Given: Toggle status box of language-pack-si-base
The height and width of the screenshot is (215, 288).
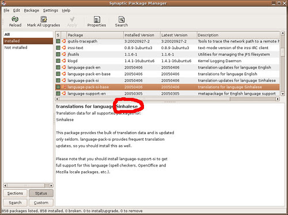Looking at the screenshot, I should pyautogui.click(x=58, y=87).
